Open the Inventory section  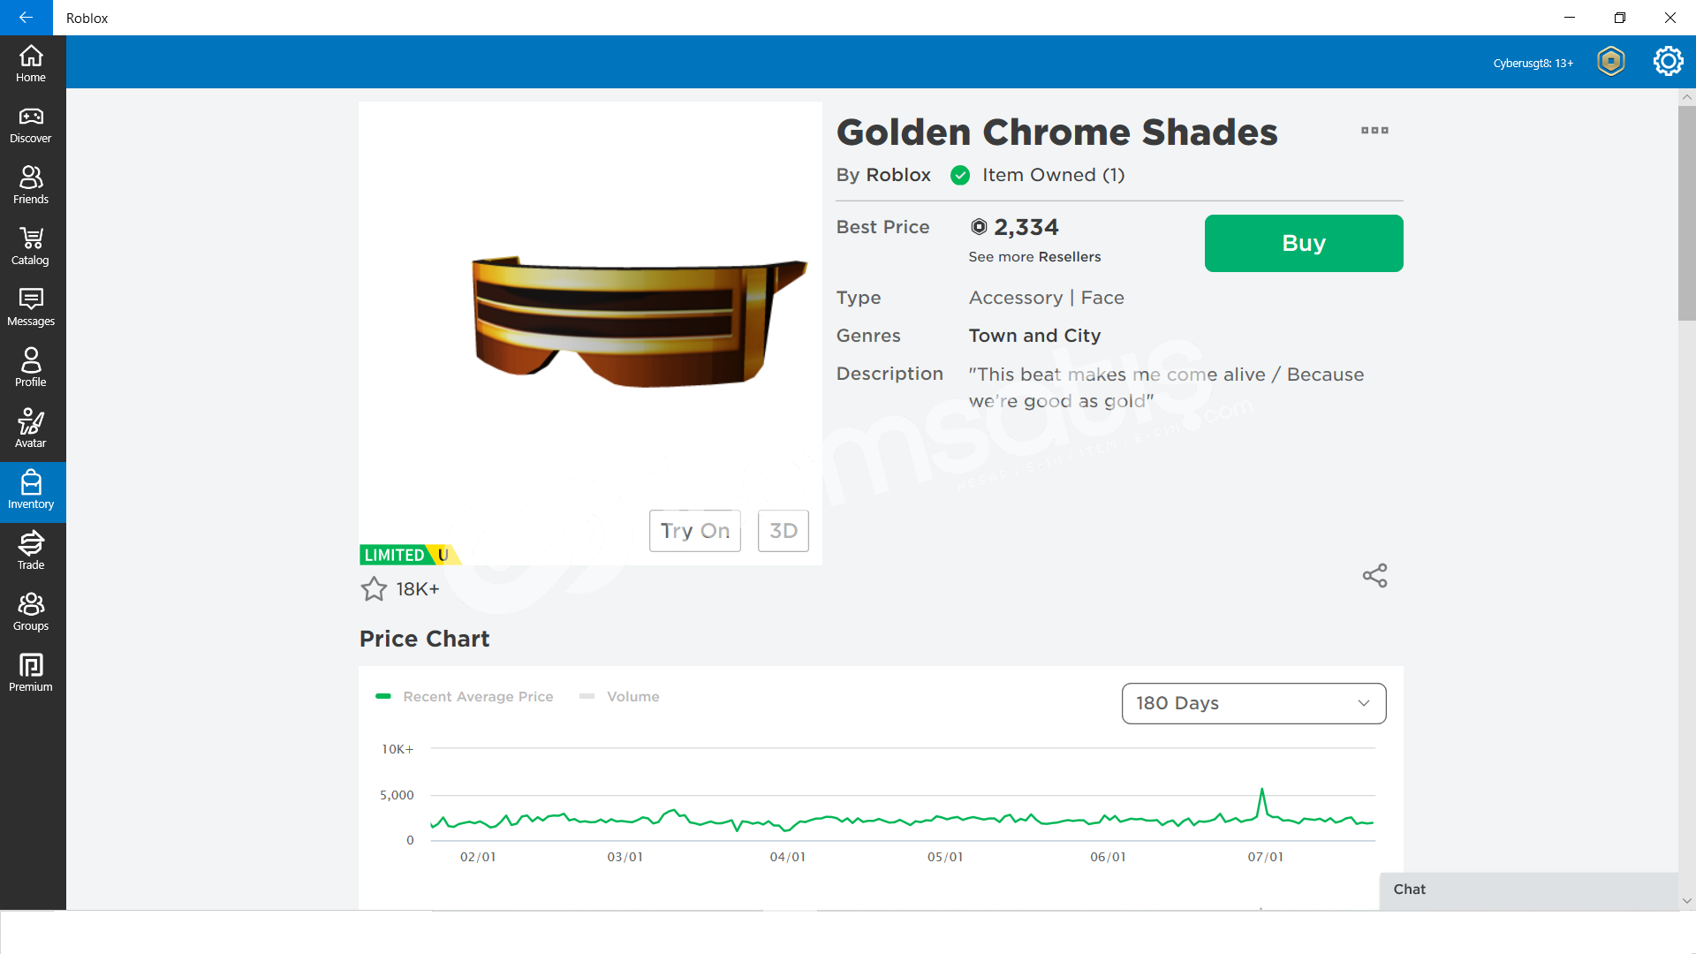tap(31, 491)
